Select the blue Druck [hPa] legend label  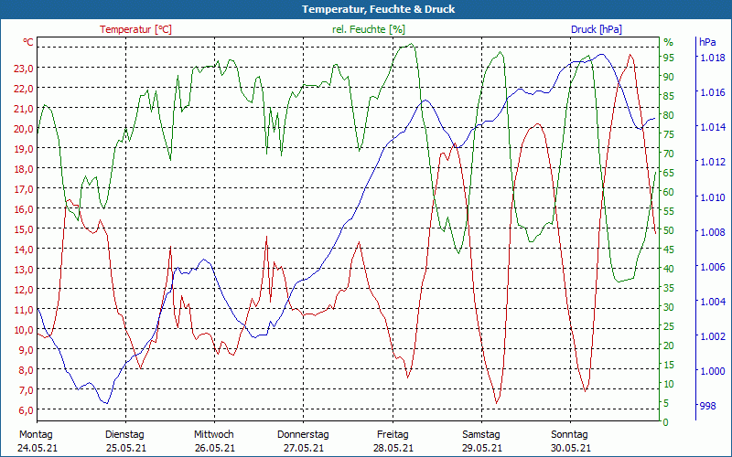coord(597,29)
